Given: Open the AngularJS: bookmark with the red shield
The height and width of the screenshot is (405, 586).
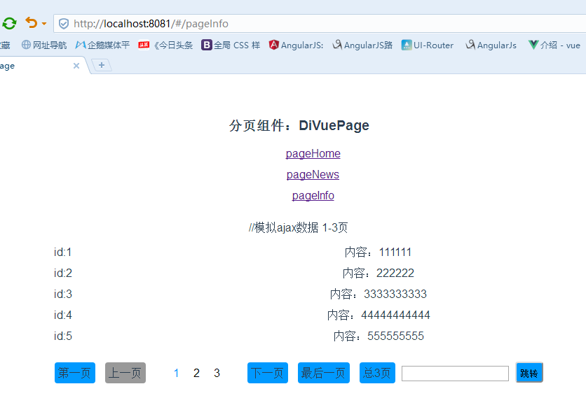Looking at the screenshot, I should coord(296,45).
